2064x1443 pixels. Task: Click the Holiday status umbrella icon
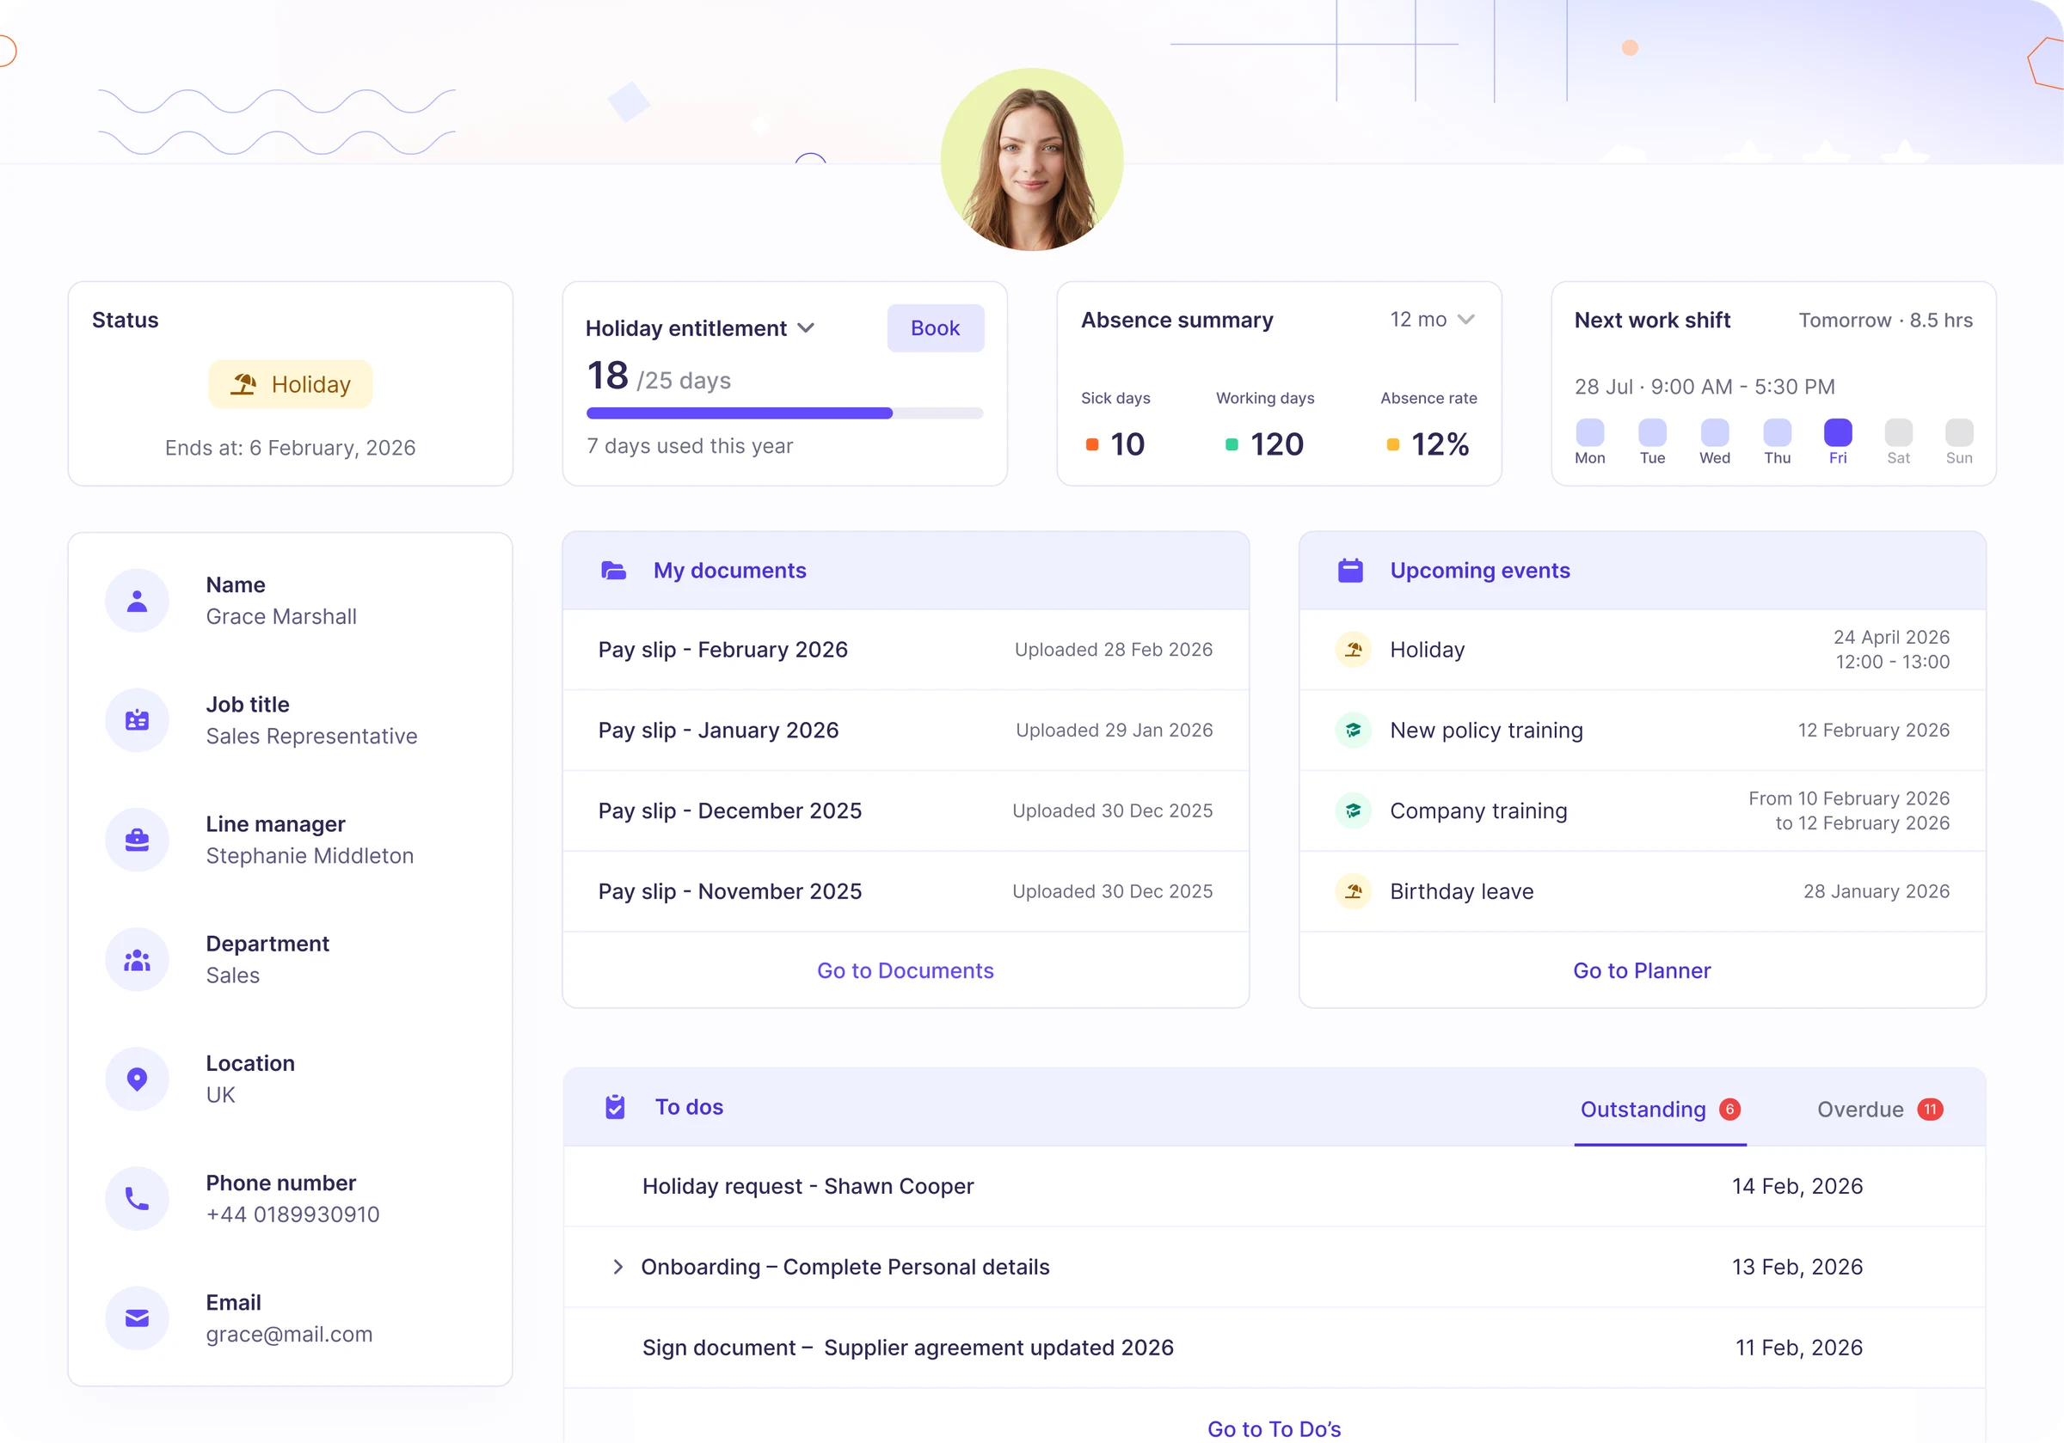243,384
